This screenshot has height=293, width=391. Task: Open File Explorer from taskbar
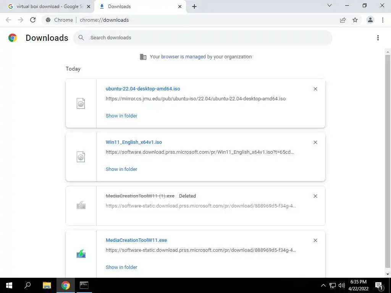coord(47,285)
